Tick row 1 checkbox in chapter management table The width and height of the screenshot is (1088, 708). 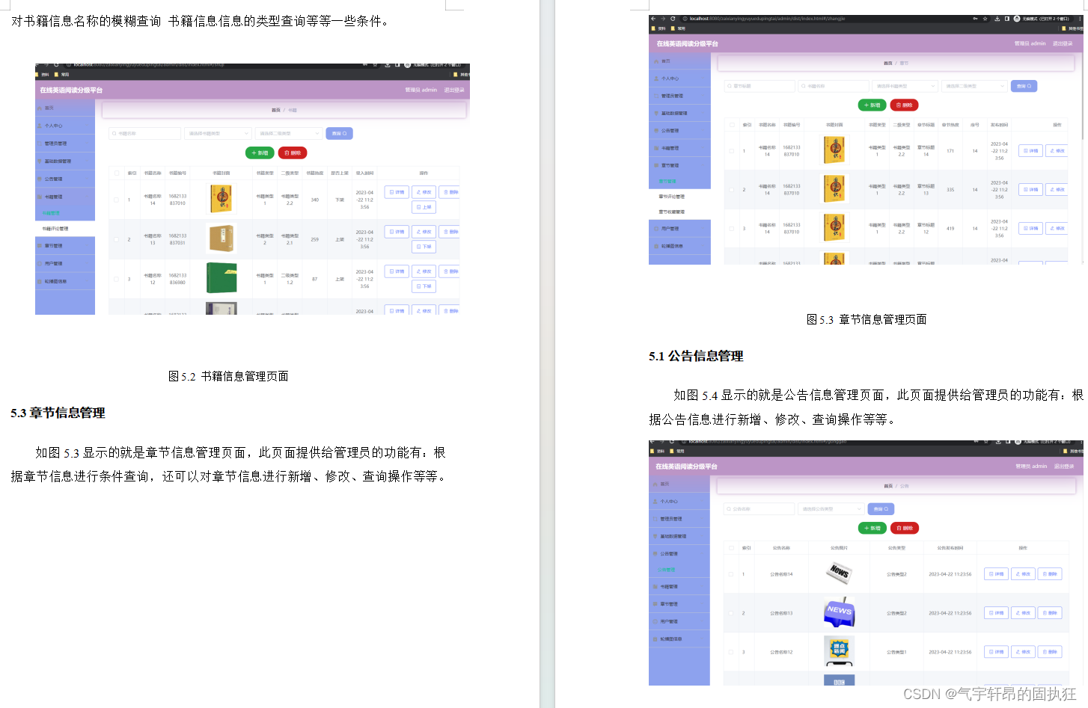[x=731, y=151]
